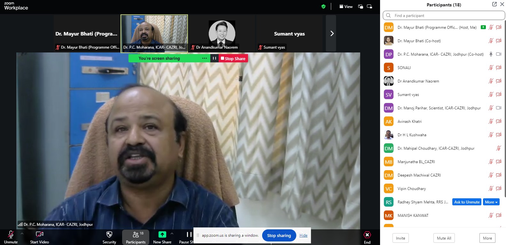Start a New Share
Screen dimensions: 506x245
click(x=162, y=237)
